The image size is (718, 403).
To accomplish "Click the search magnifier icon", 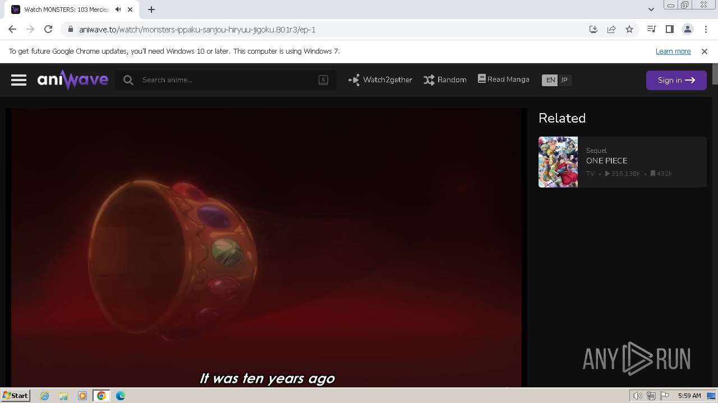I will coord(128,80).
